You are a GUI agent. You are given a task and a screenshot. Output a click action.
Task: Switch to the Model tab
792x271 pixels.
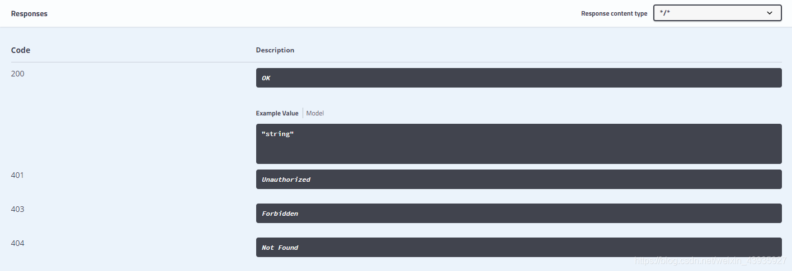coord(315,113)
